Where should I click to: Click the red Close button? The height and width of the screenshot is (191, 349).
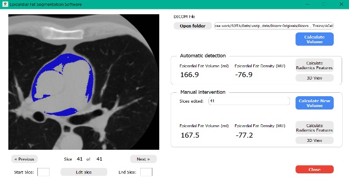314,169
